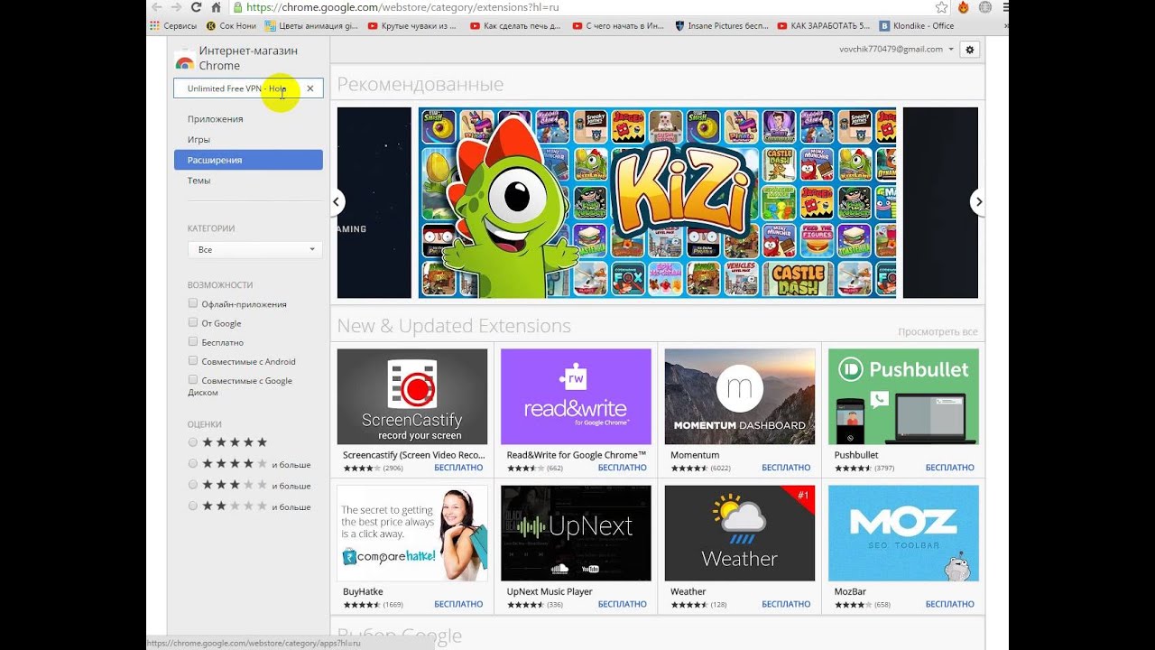Select three stars и больше filter
Screen dimensions: 1155x650
(192, 485)
